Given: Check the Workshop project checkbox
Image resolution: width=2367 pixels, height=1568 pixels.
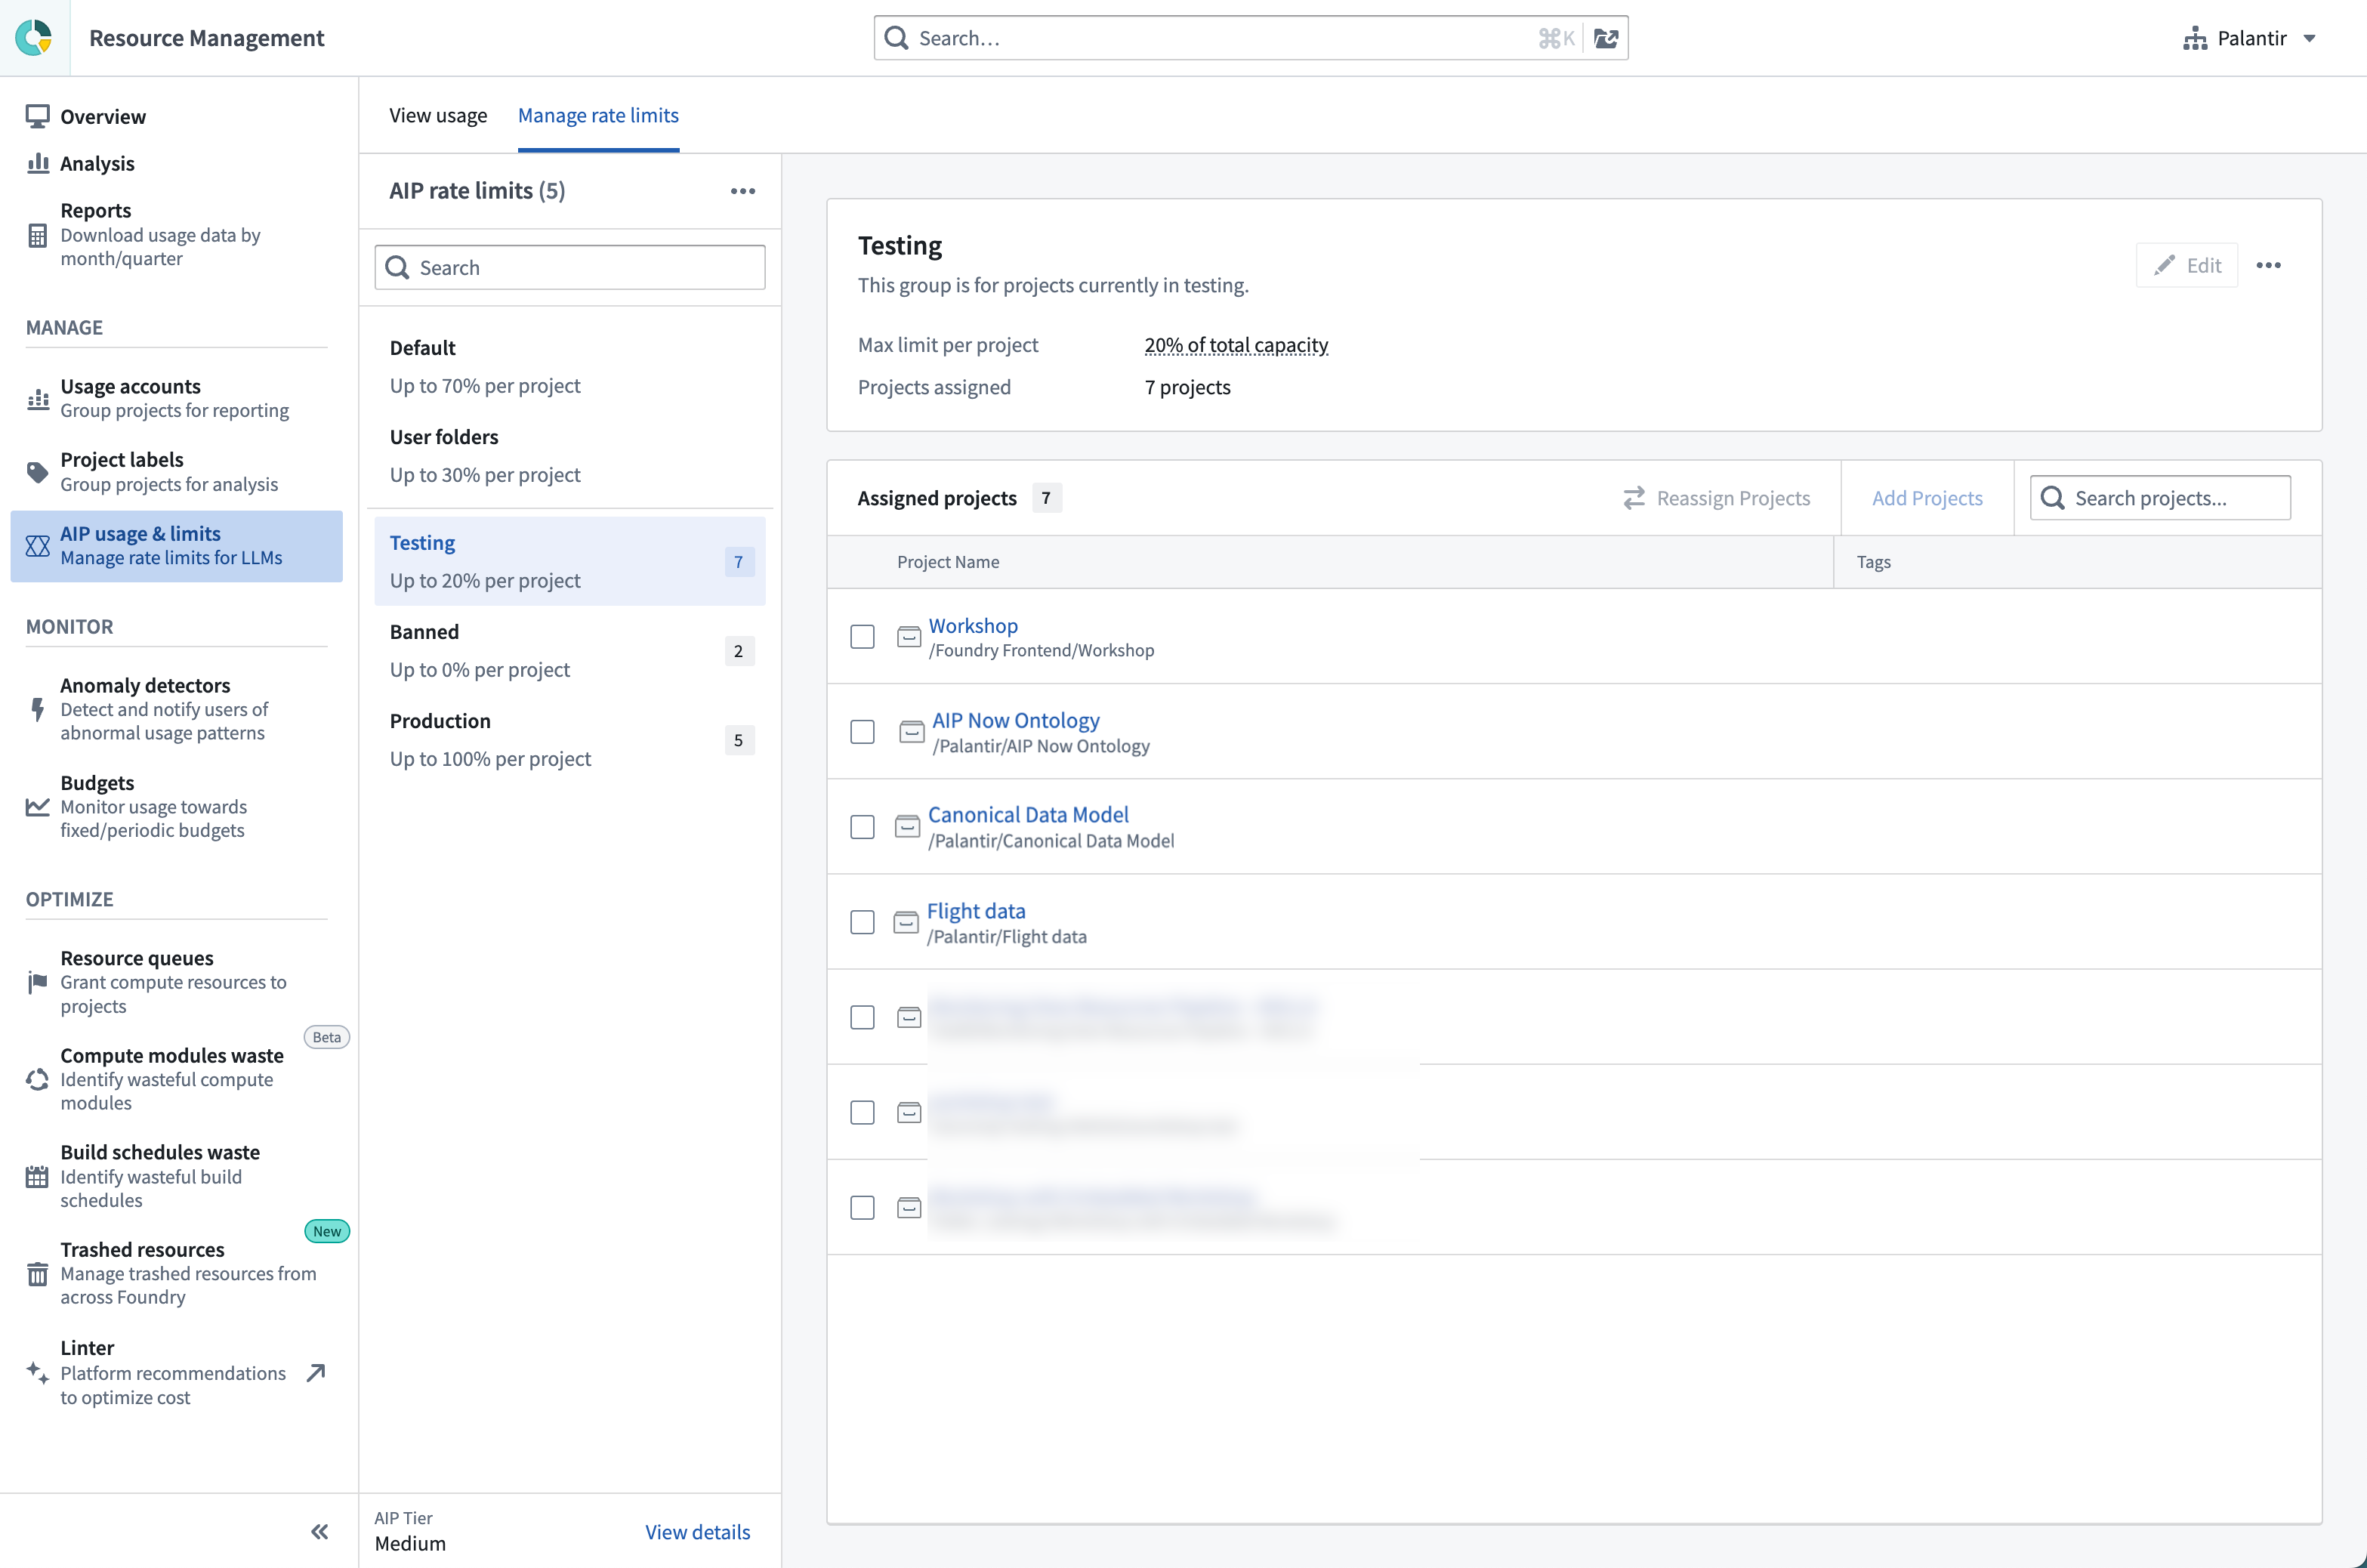Looking at the screenshot, I should 862,637.
